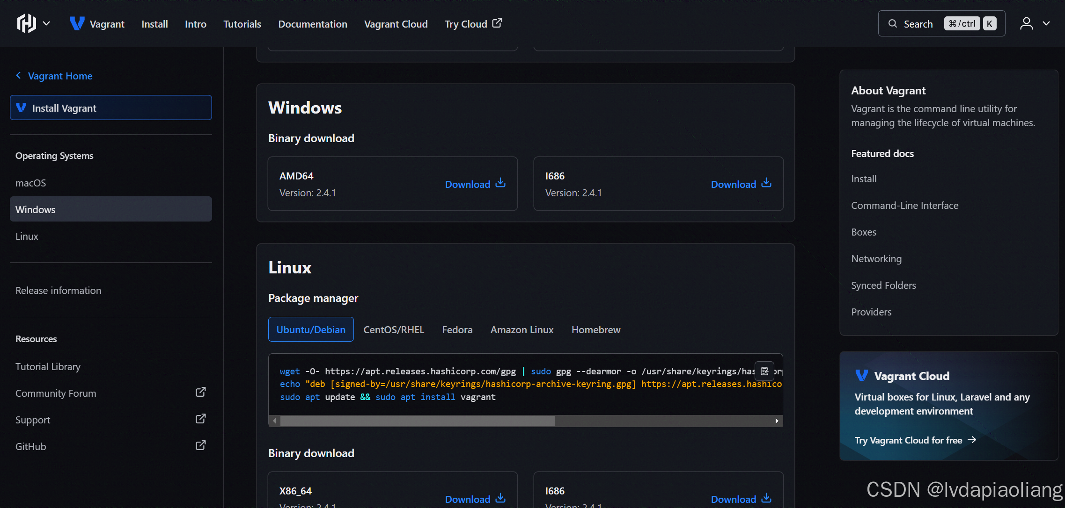Download Windows AMD64 binary
The image size is (1065, 508).
[x=475, y=184]
